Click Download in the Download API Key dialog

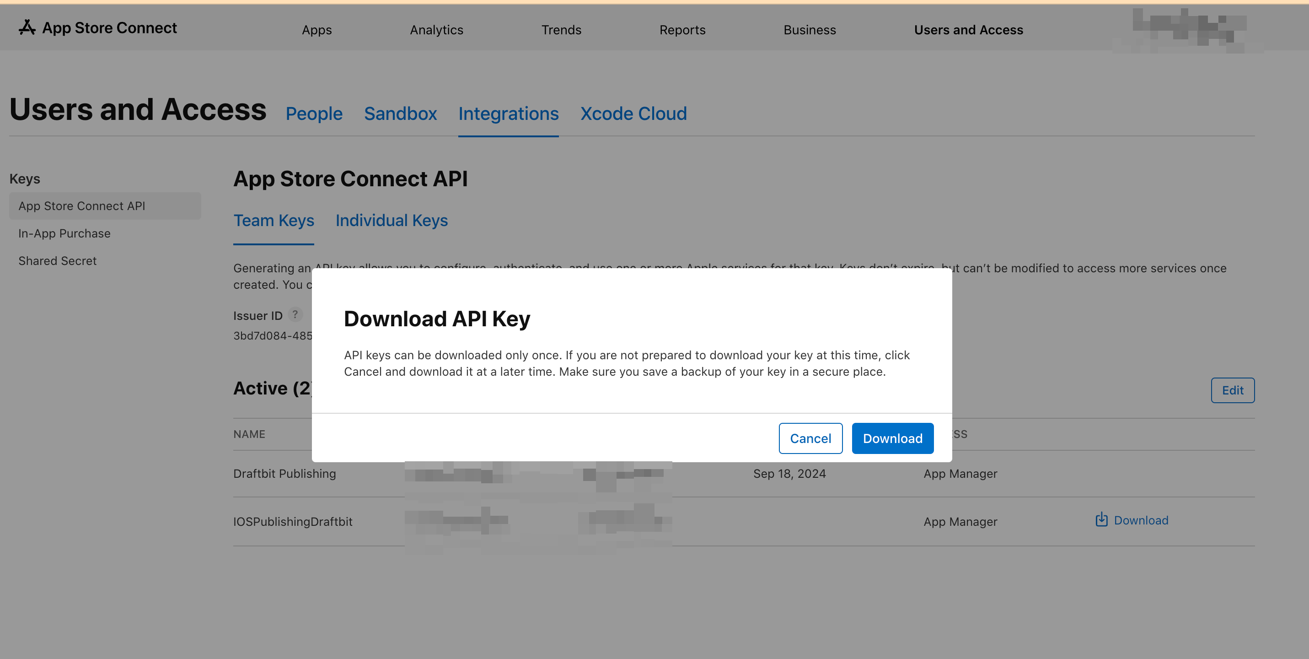click(x=892, y=438)
